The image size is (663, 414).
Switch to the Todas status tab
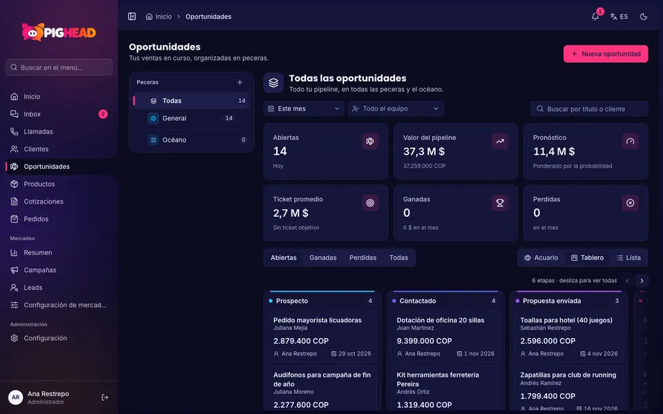click(398, 257)
